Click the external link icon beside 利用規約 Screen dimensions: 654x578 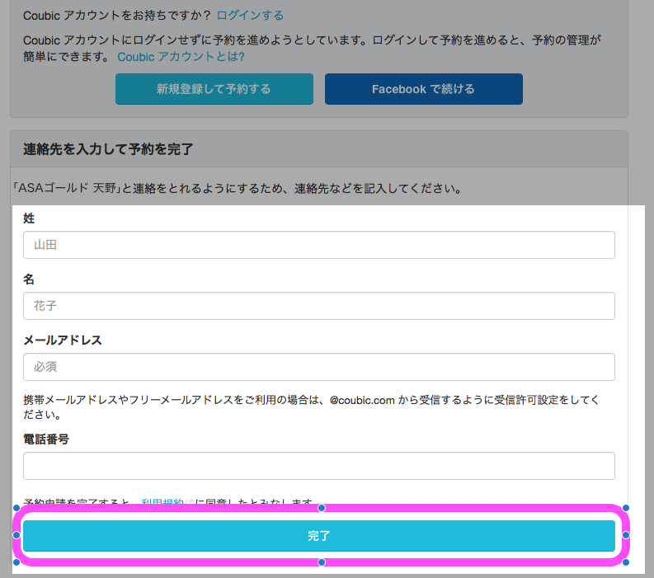click(x=189, y=502)
